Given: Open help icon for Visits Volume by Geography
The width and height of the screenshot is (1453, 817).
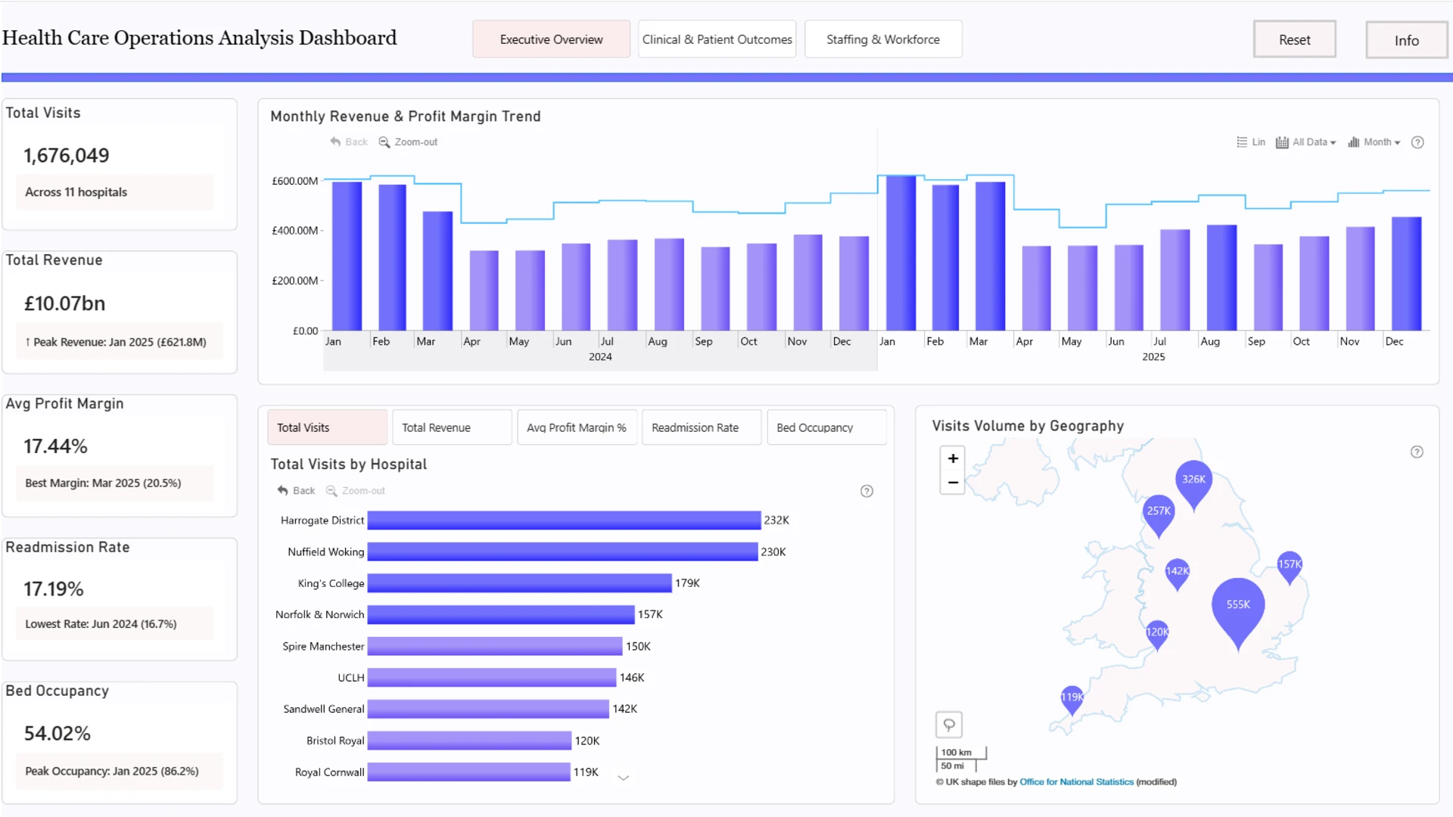Looking at the screenshot, I should (1417, 452).
